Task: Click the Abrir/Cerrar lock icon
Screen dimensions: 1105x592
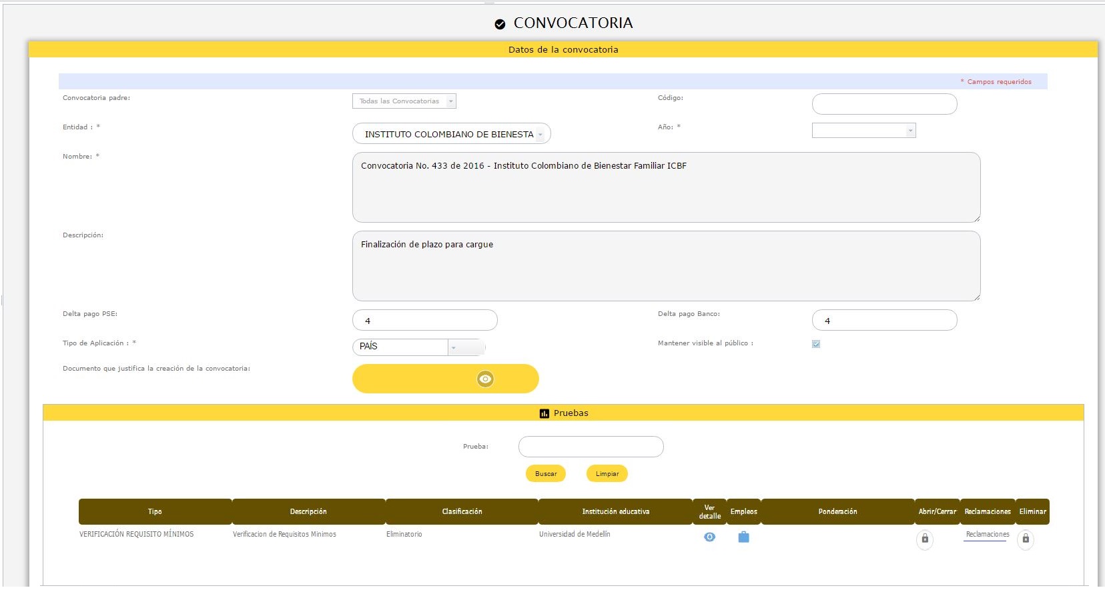Action: (x=924, y=539)
